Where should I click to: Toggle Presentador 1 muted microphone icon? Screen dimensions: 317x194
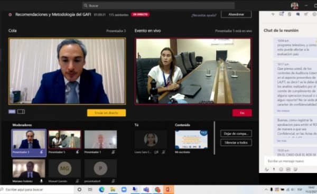pyautogui.click(x=113, y=152)
